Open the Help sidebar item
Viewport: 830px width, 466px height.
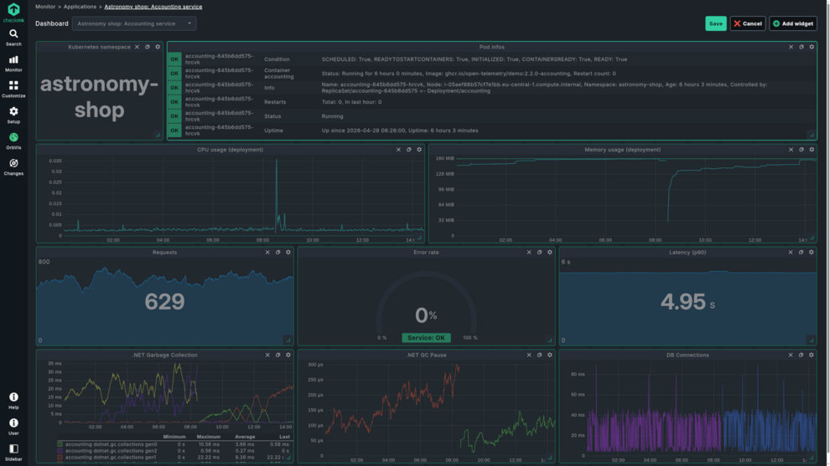click(13, 401)
